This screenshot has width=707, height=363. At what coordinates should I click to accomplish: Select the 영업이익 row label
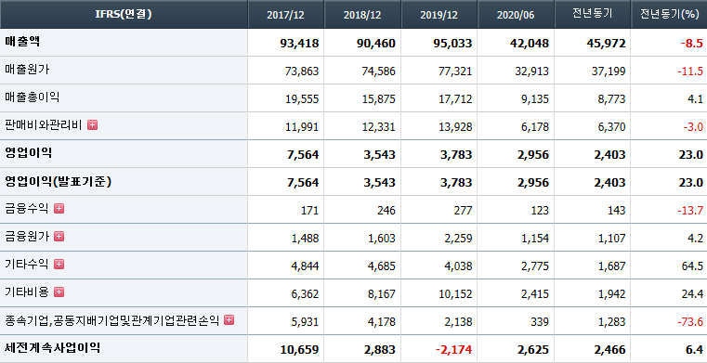tap(29, 153)
